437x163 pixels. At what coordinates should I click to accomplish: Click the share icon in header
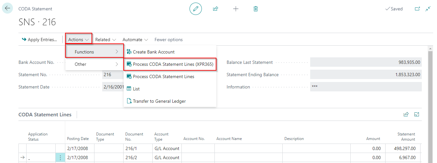coord(215,9)
